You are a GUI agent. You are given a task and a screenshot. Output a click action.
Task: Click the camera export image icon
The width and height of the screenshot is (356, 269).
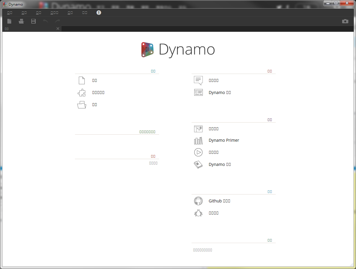point(345,21)
